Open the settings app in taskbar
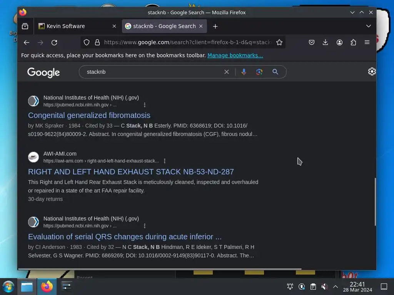Screen dimensions: 394x295 pos(67,287)
